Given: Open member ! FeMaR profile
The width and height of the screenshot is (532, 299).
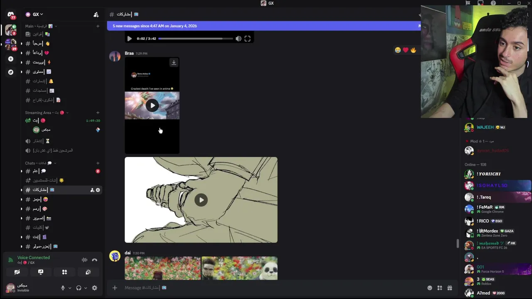Looking at the screenshot, I should (x=497, y=209).
